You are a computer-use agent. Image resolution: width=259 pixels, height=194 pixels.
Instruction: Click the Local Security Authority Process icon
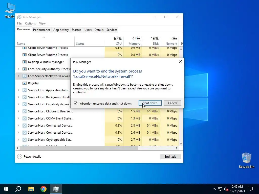pyautogui.click(x=25, y=69)
